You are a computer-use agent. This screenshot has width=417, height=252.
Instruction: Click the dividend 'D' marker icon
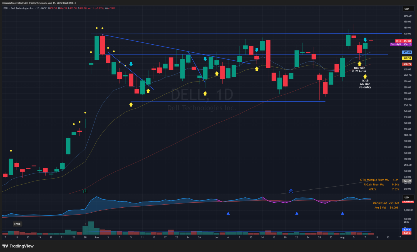click(x=291, y=191)
